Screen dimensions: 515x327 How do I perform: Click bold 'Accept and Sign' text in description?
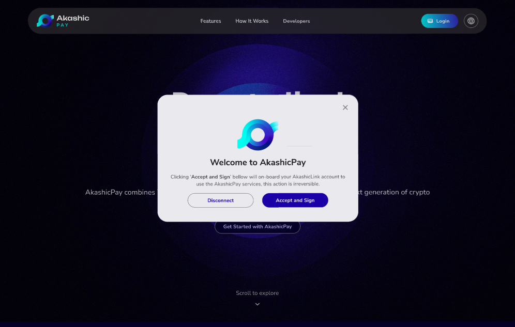tap(210, 177)
